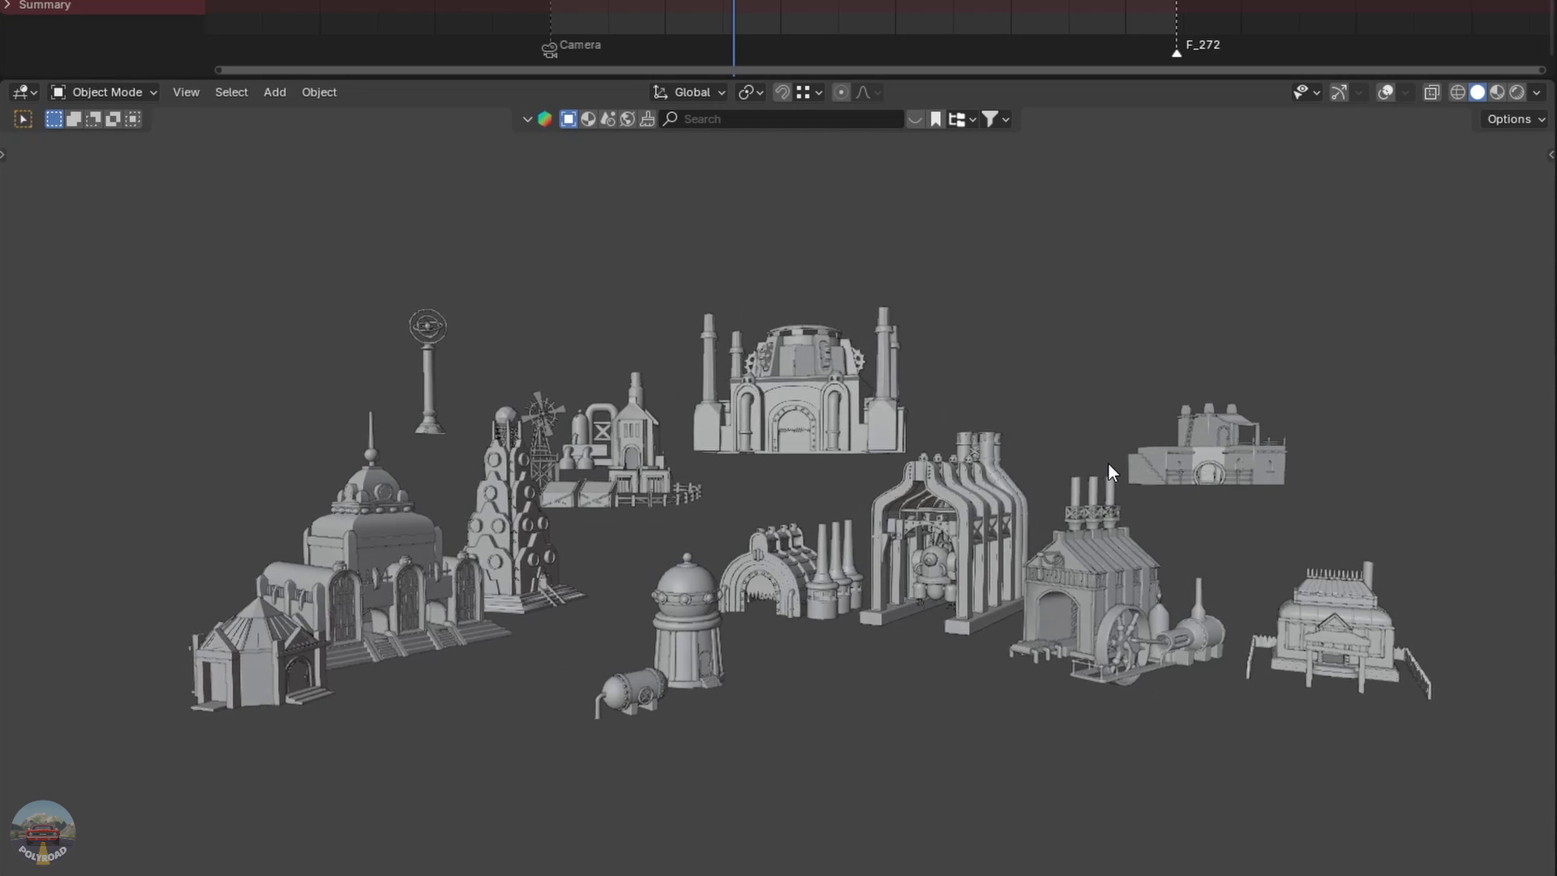1557x876 pixels.
Task: Open the funnel filter dropdown
Action: pyautogui.click(x=996, y=119)
